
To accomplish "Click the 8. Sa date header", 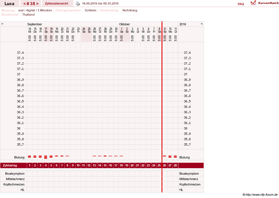I will click(160, 30).
